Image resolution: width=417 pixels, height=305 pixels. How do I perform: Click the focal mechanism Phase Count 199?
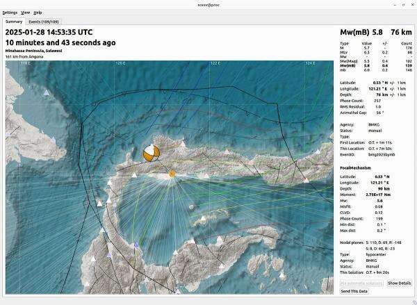point(379,219)
